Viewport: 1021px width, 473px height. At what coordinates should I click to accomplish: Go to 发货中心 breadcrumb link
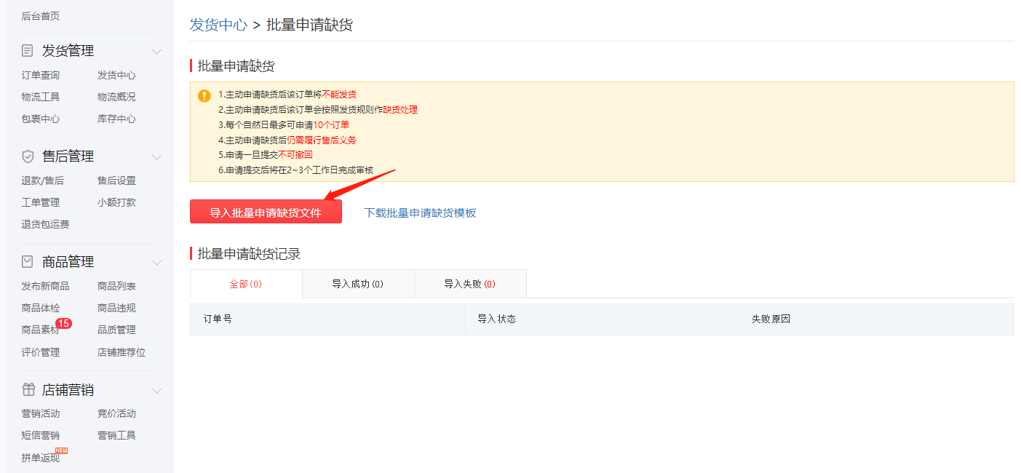click(218, 25)
